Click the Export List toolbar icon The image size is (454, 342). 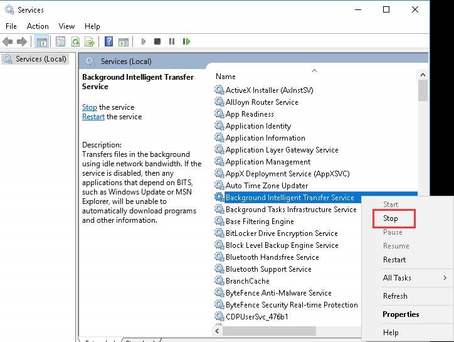90,42
